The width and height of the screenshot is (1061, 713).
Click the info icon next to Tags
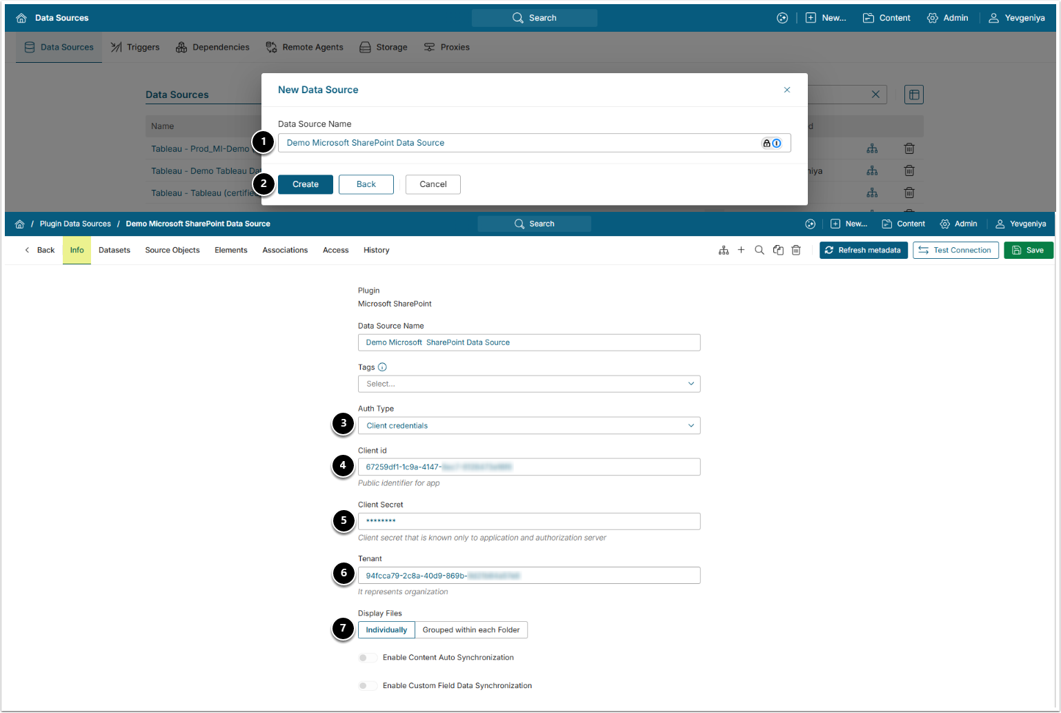click(x=382, y=367)
